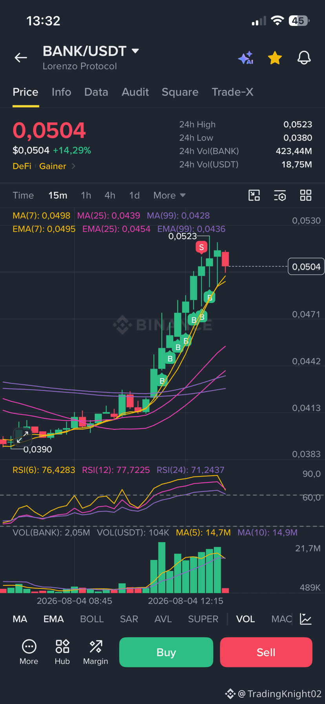Viewport: 325px width, 704px height.
Task: Tap the current price label 0,0504
Action: click(x=306, y=267)
